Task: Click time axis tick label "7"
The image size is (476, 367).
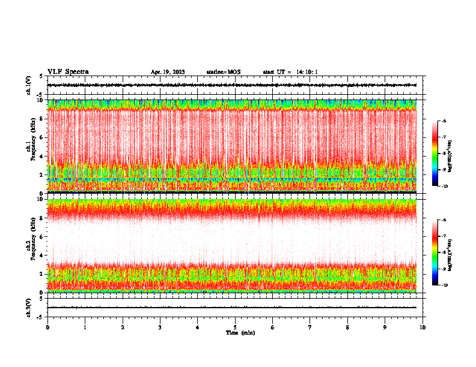Action: tap(310, 327)
